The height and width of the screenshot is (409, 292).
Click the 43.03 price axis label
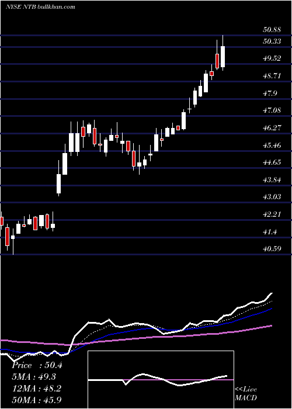click(x=272, y=197)
